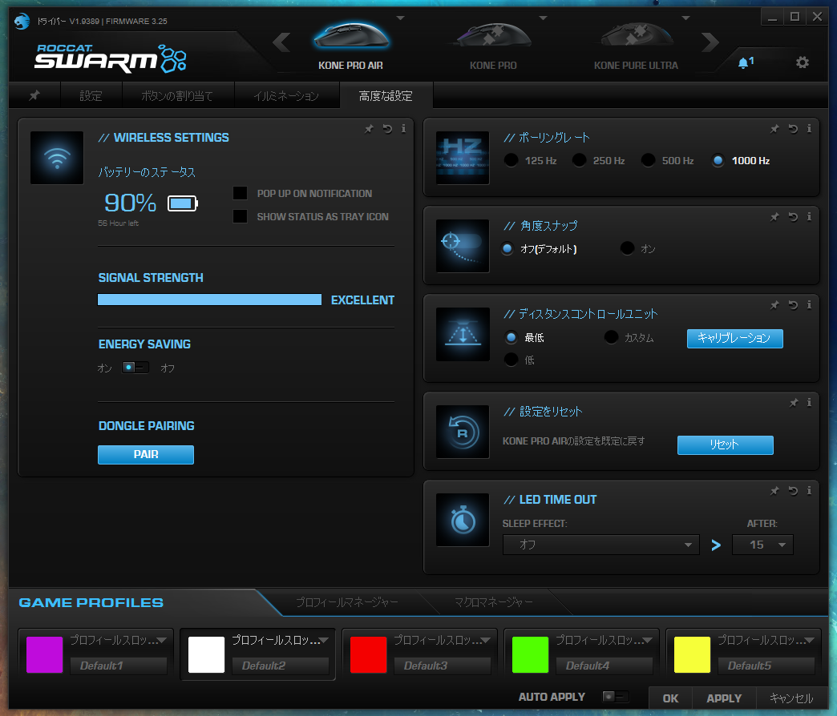Pin the ディスタンスコントロールユニット panel
Screen dimensions: 837x716
coord(774,305)
